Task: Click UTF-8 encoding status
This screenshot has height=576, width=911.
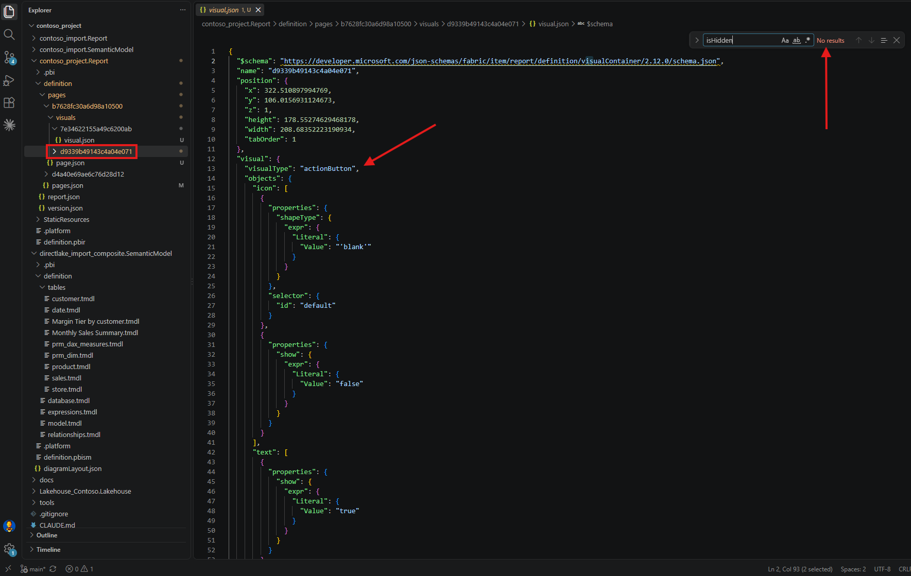Action: [x=882, y=569]
